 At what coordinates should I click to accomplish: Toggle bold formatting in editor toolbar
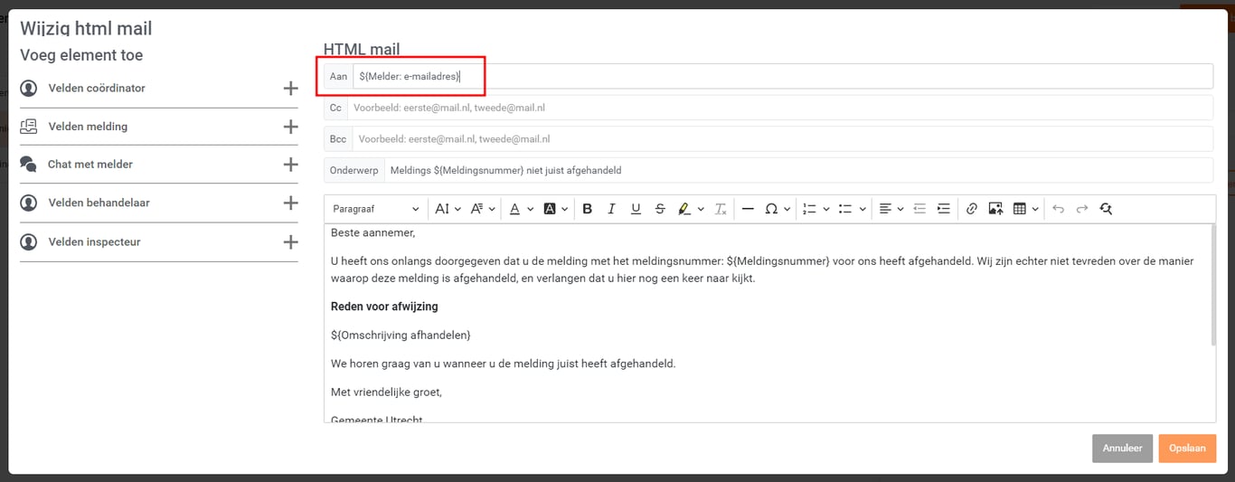[587, 209]
